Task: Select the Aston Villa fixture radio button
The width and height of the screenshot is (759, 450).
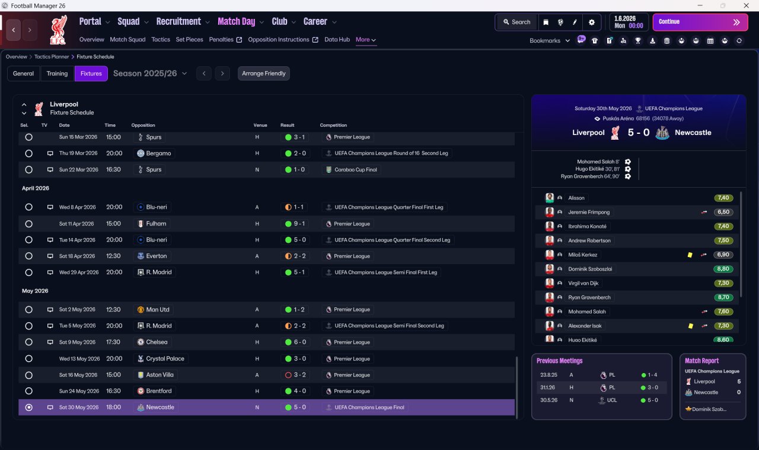Action: pyautogui.click(x=28, y=375)
